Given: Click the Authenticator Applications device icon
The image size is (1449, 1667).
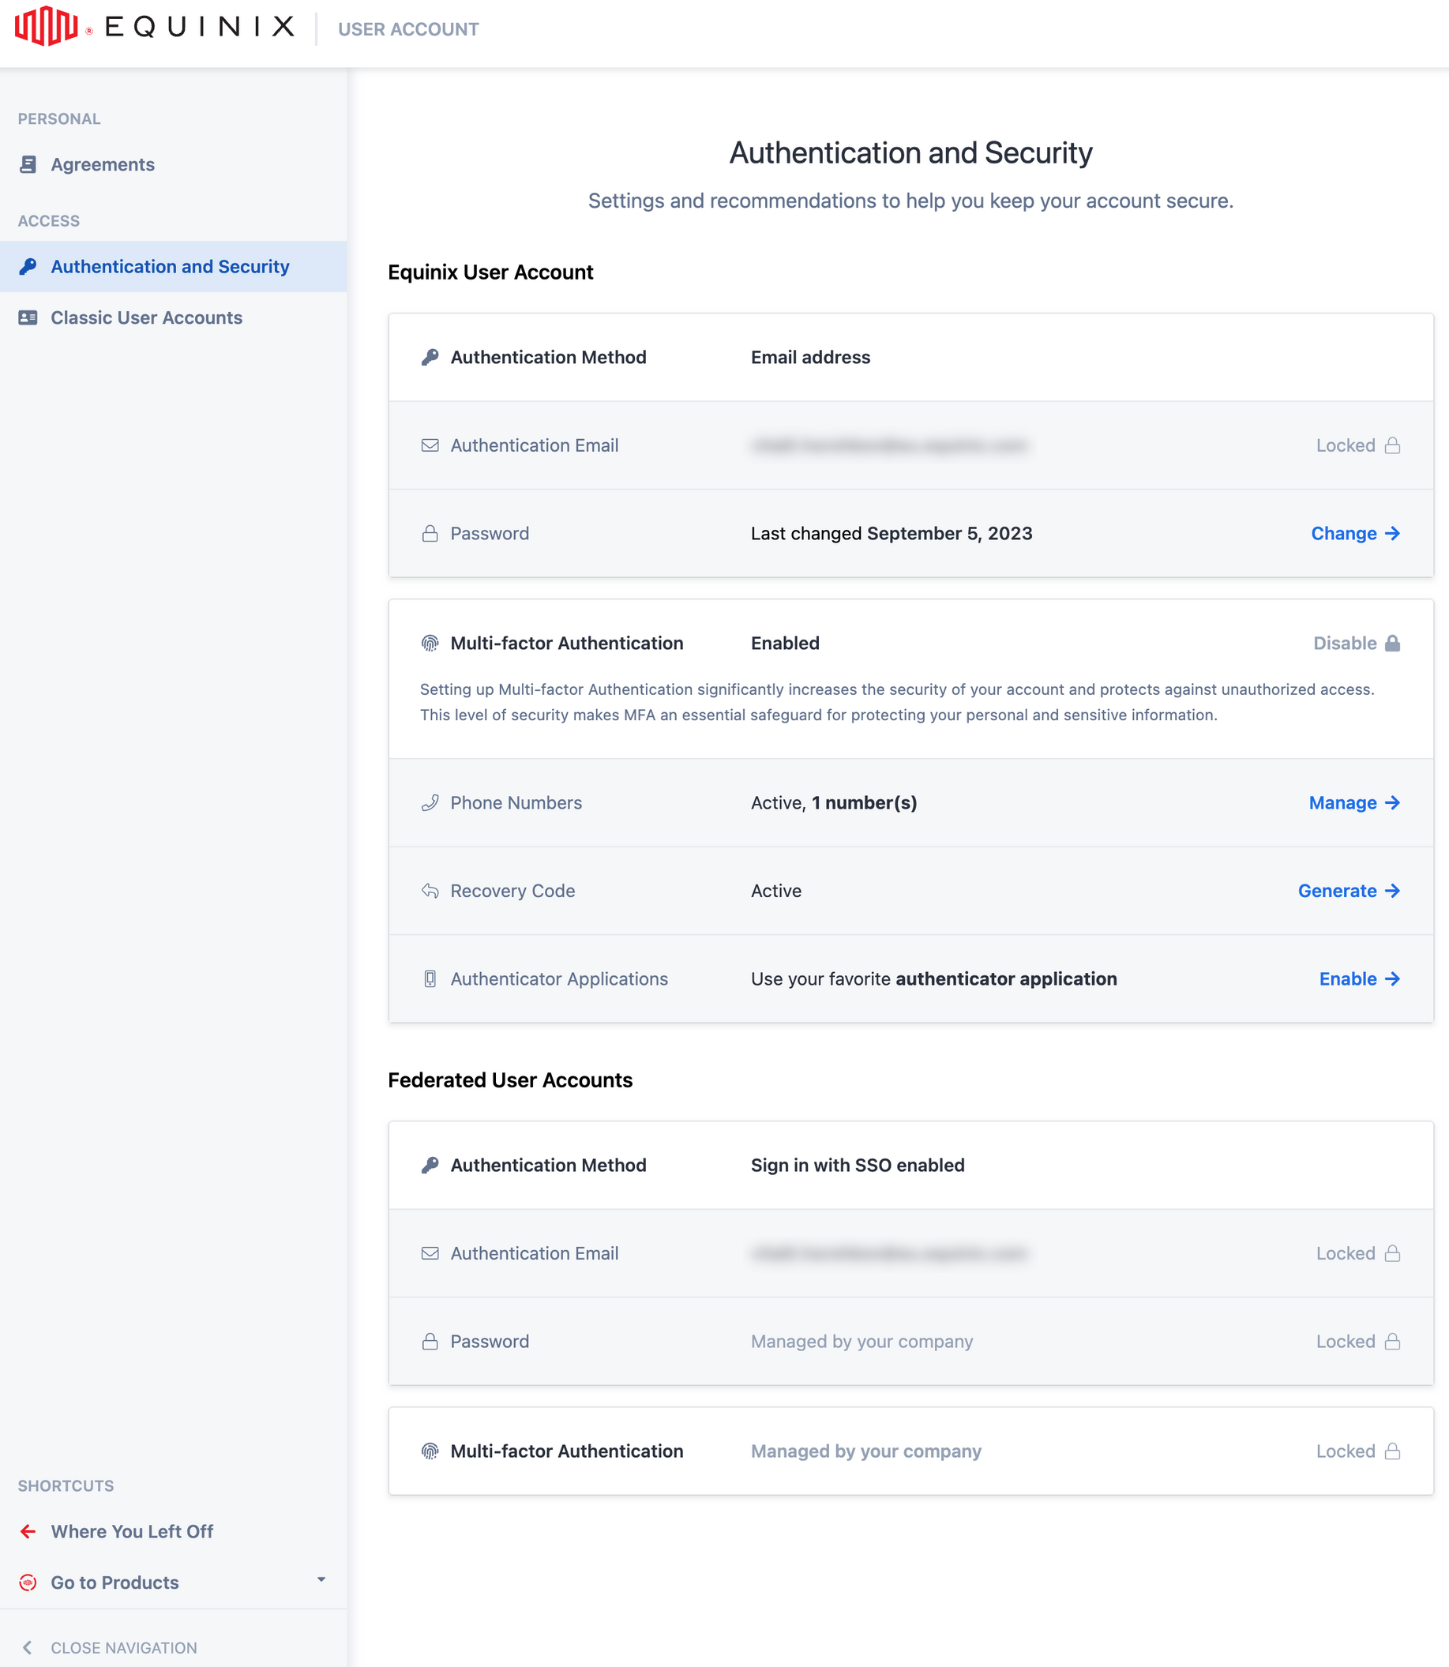Looking at the screenshot, I should pos(430,979).
